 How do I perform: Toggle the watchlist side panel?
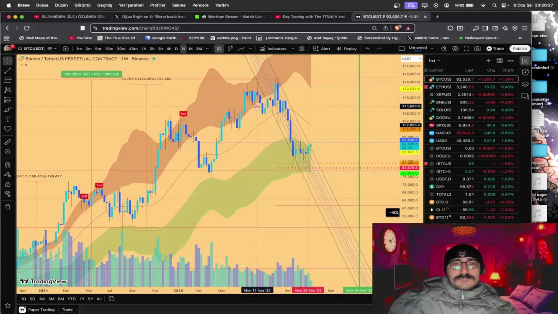coord(525,61)
